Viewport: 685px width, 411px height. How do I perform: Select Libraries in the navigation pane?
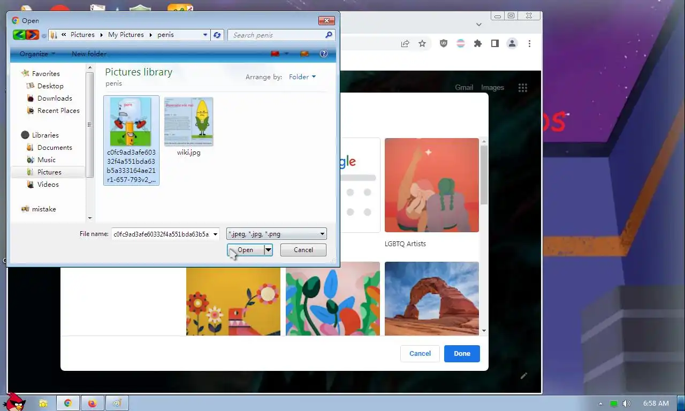[45, 135]
